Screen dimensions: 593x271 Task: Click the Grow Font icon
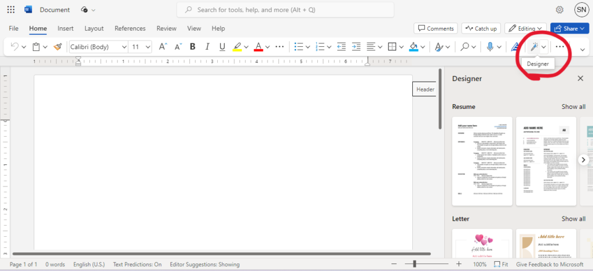(x=163, y=47)
